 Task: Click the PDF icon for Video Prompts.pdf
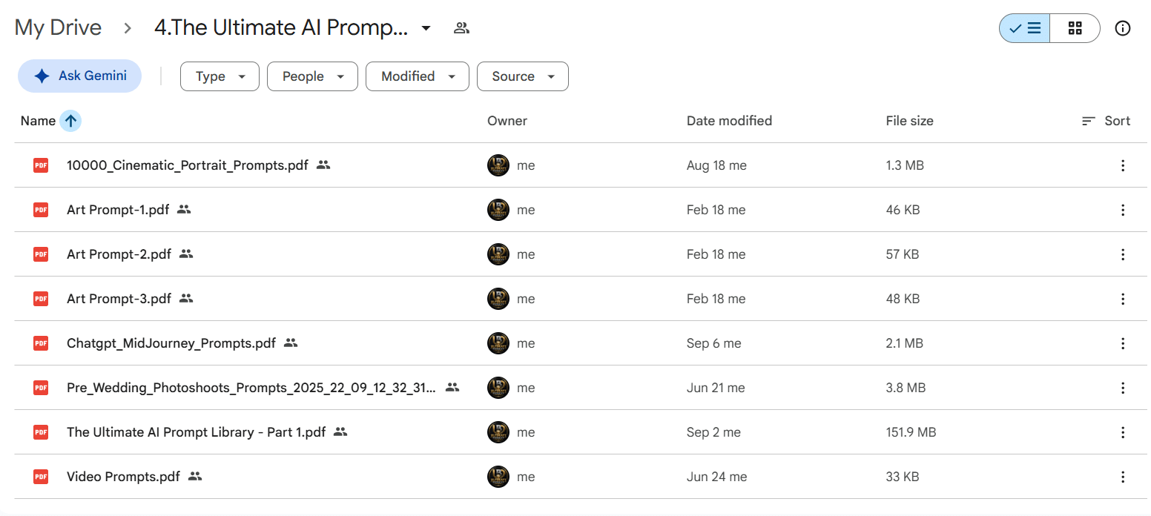pos(41,477)
